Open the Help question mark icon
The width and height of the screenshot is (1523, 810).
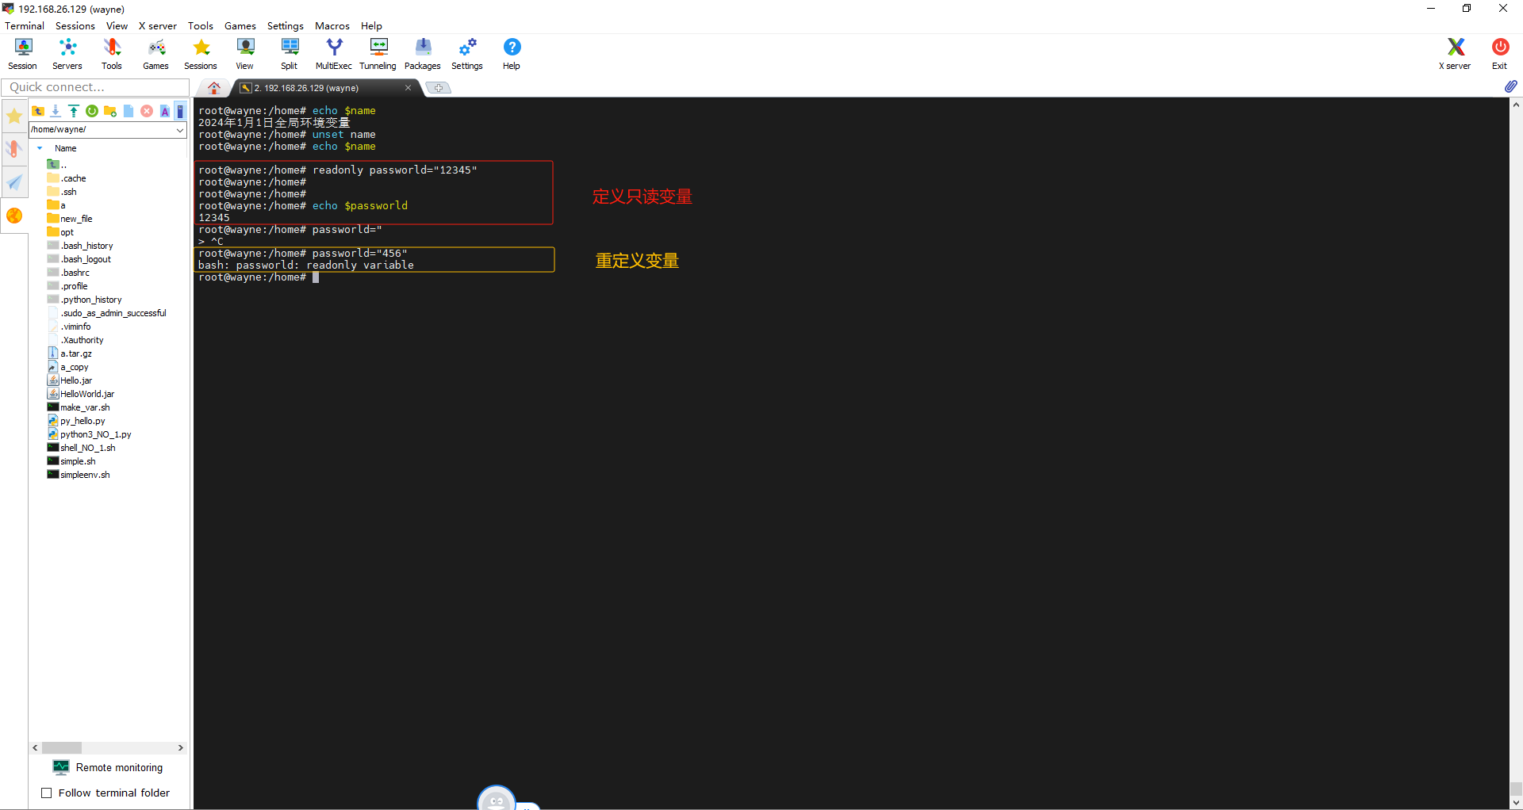pos(512,54)
